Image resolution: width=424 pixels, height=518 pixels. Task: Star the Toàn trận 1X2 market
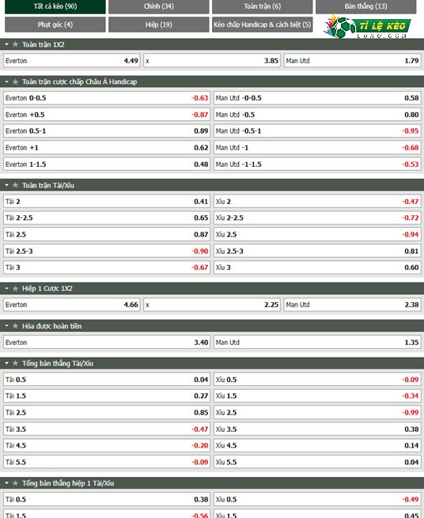pos(15,44)
